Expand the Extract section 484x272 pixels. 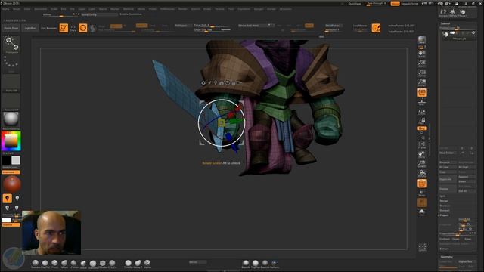tap(445, 249)
